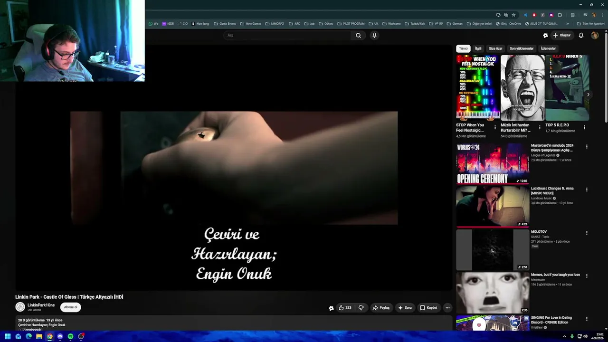Open options for Memes laugh video
This screenshot has height=342, width=608.
[587, 276]
